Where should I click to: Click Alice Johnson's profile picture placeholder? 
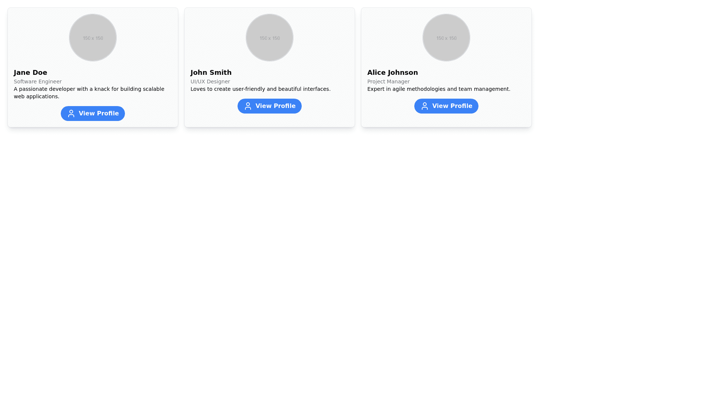(x=446, y=38)
